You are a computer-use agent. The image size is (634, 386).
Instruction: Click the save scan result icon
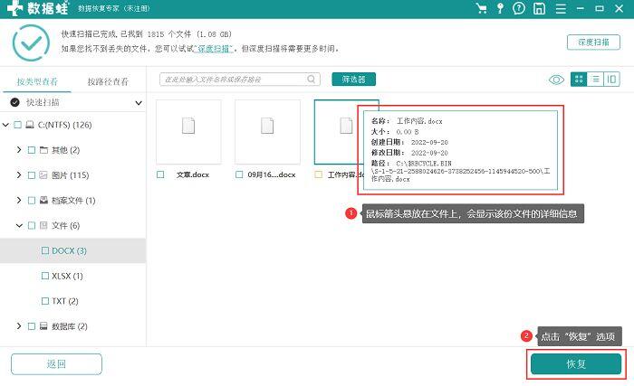click(540, 8)
